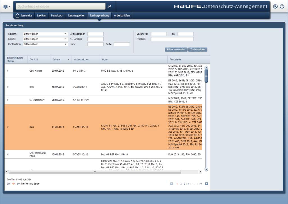288x204 pixels.
Task: Select the OLG Hamm row
Action: 103,71
